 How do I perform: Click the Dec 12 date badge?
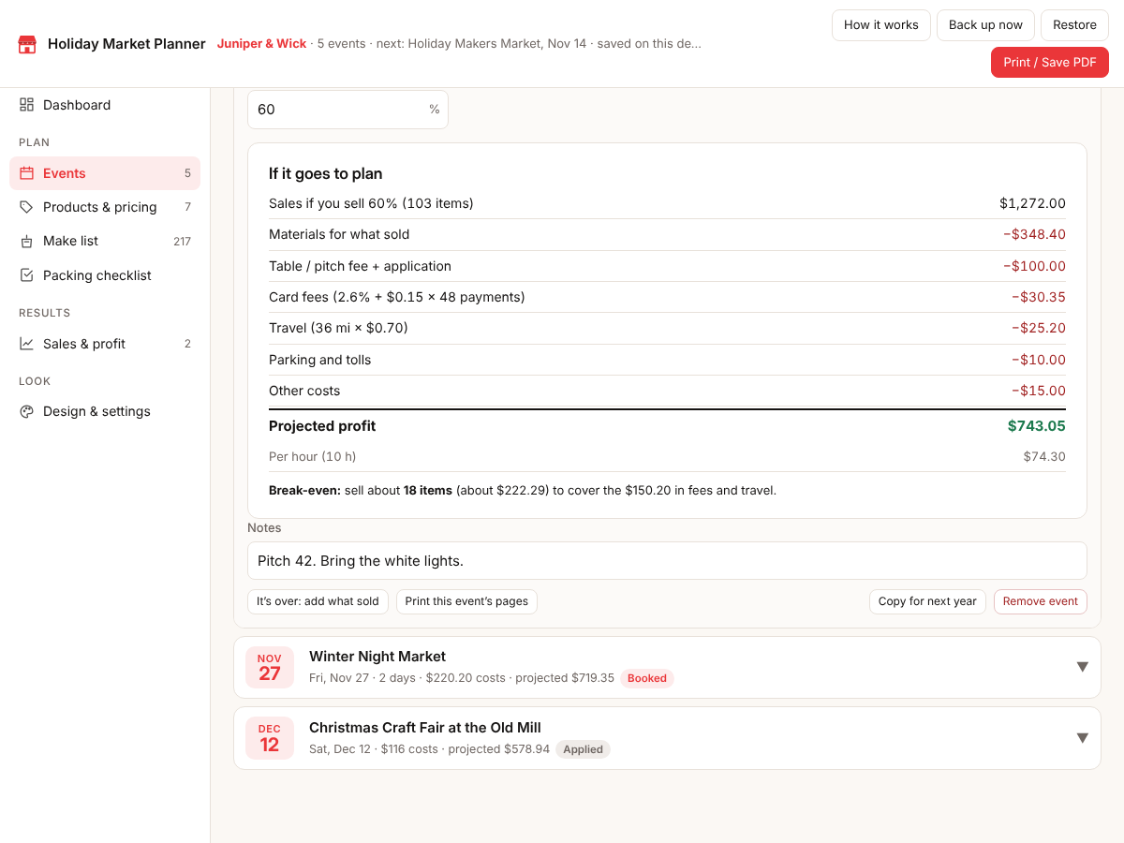click(270, 738)
